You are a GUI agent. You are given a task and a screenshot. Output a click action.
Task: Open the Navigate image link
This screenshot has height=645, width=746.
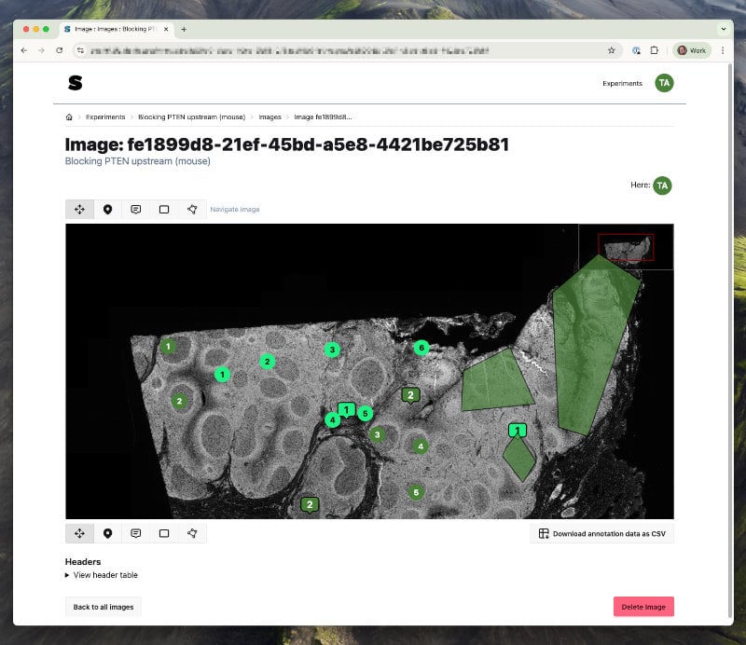click(x=236, y=209)
